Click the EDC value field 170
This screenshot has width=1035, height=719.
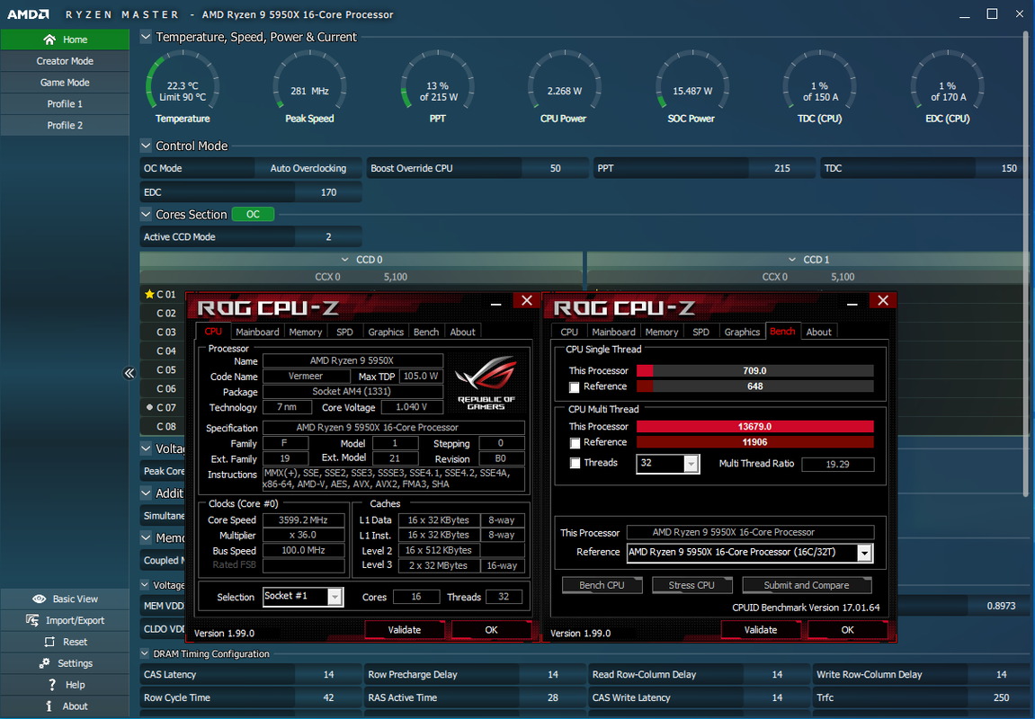[x=328, y=192]
